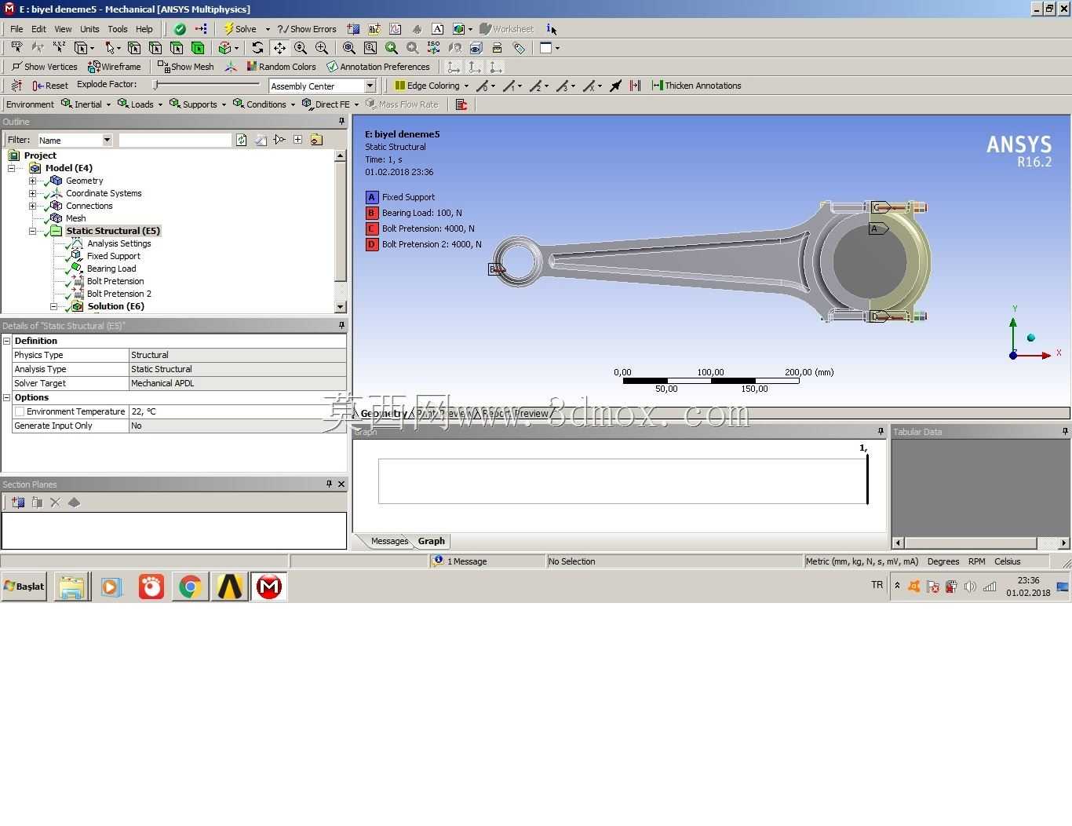Click the coordinate selection (x,y,z) icon

pyautogui.click(x=59, y=48)
